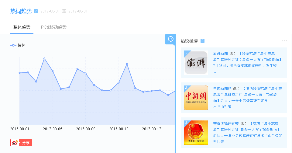Click the Weibo 分享 share button
The width and height of the screenshot is (292, 153).
pyautogui.click(x=21, y=143)
